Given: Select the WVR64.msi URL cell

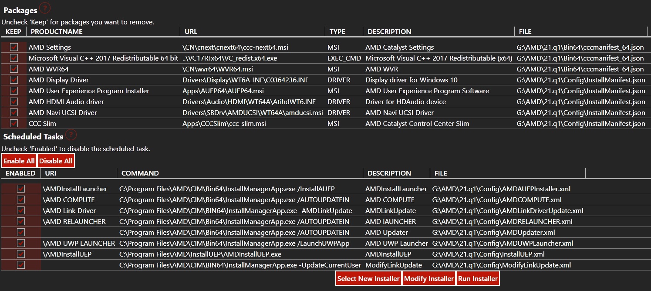Looking at the screenshot, I should pyautogui.click(x=218, y=69).
